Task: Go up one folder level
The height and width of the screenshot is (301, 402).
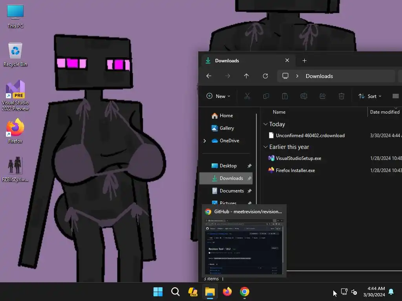Action: [x=247, y=76]
